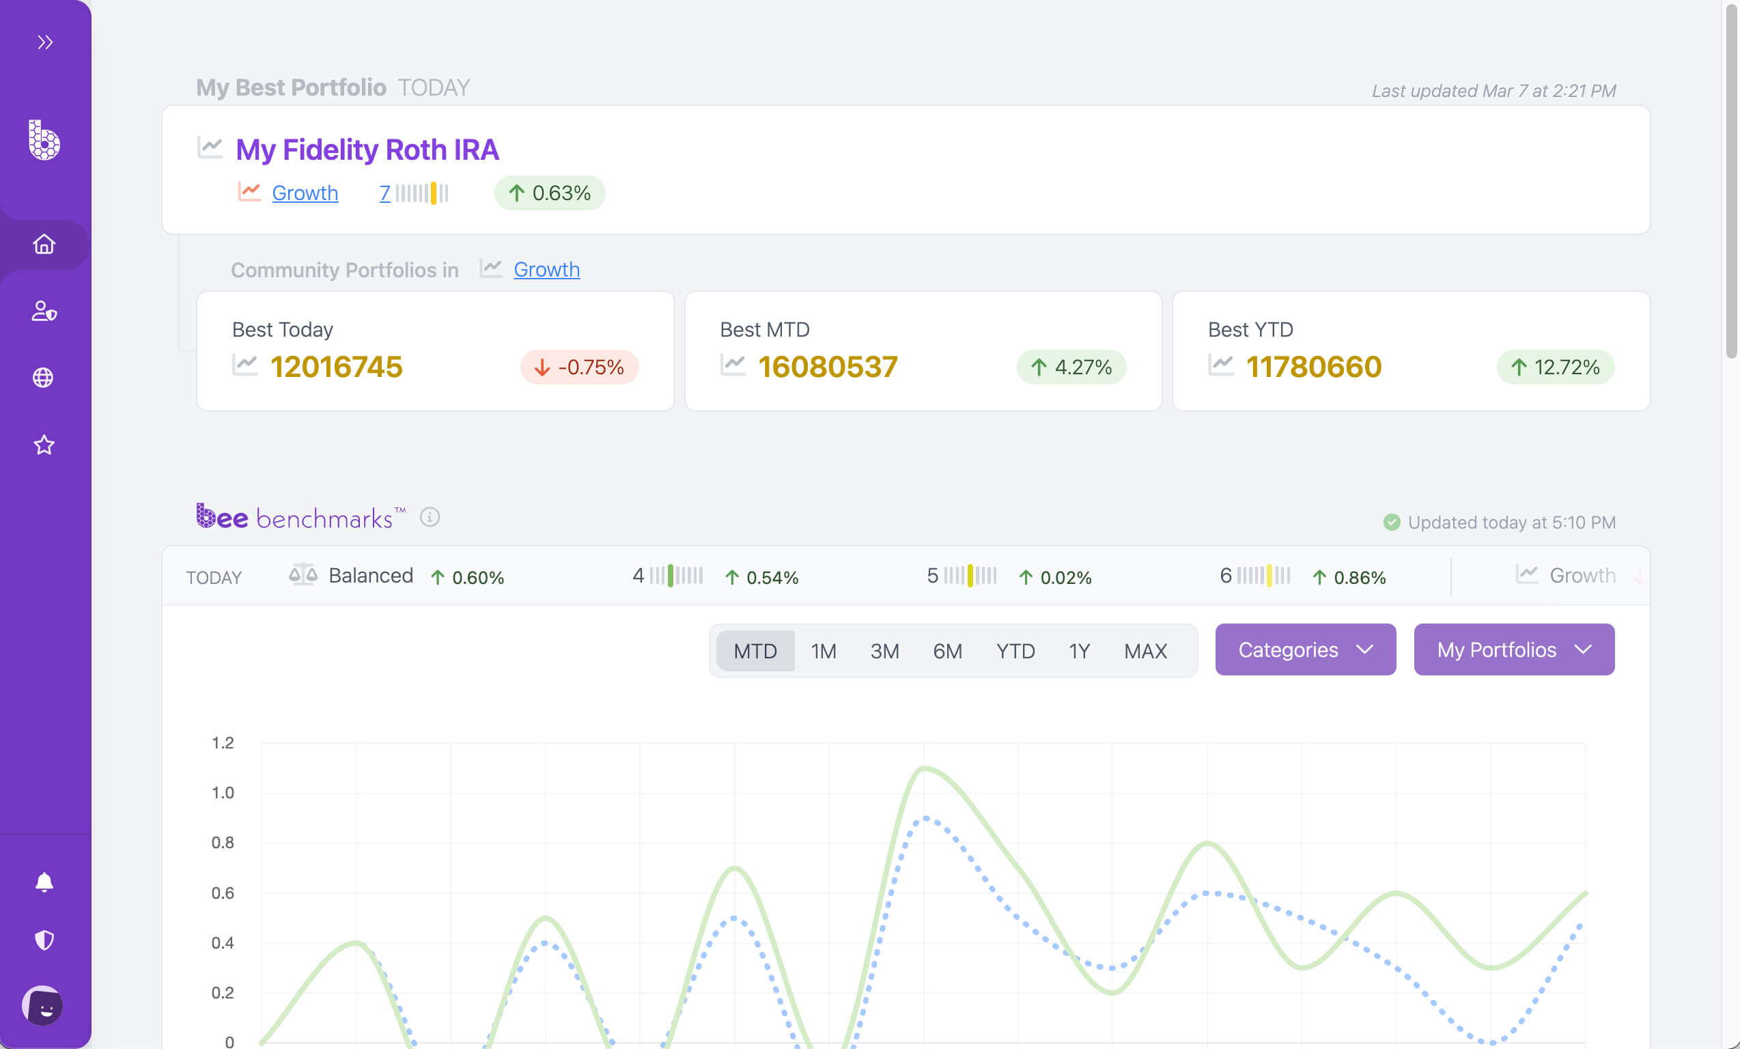Click the chart icon beside My Fidelity Roth IRA
This screenshot has width=1740, height=1049.
210,149
